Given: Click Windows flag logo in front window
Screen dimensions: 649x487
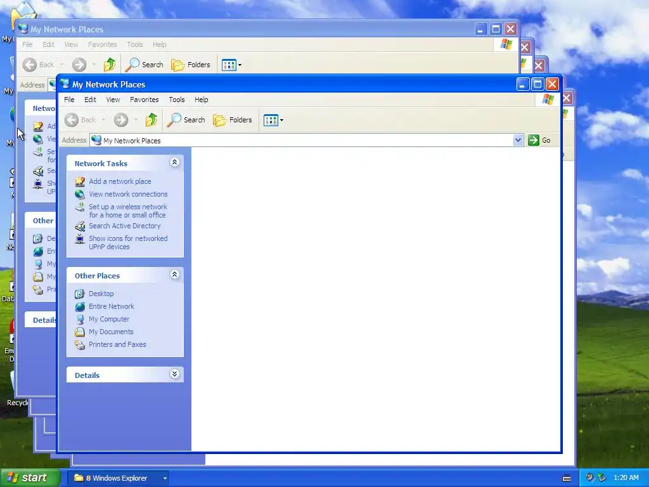Looking at the screenshot, I should (548, 100).
